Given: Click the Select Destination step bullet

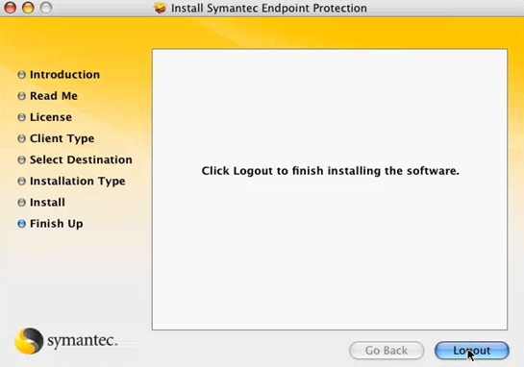Looking at the screenshot, I should tap(22, 159).
